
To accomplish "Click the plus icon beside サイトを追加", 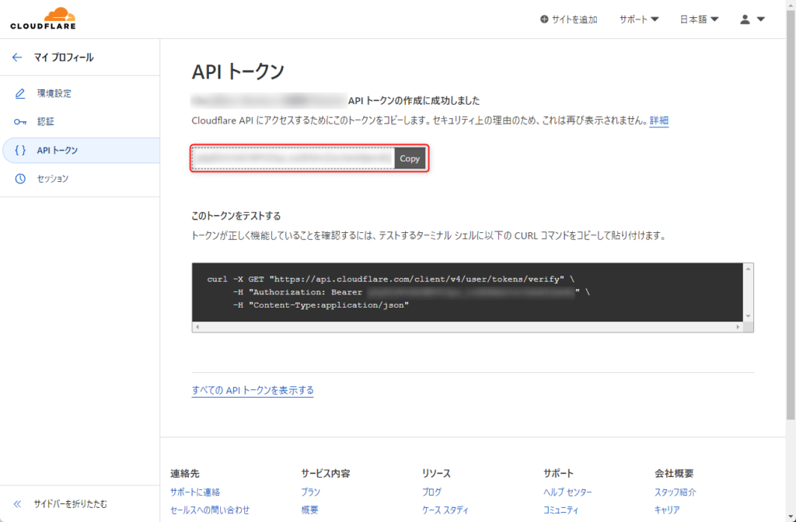I will [544, 19].
